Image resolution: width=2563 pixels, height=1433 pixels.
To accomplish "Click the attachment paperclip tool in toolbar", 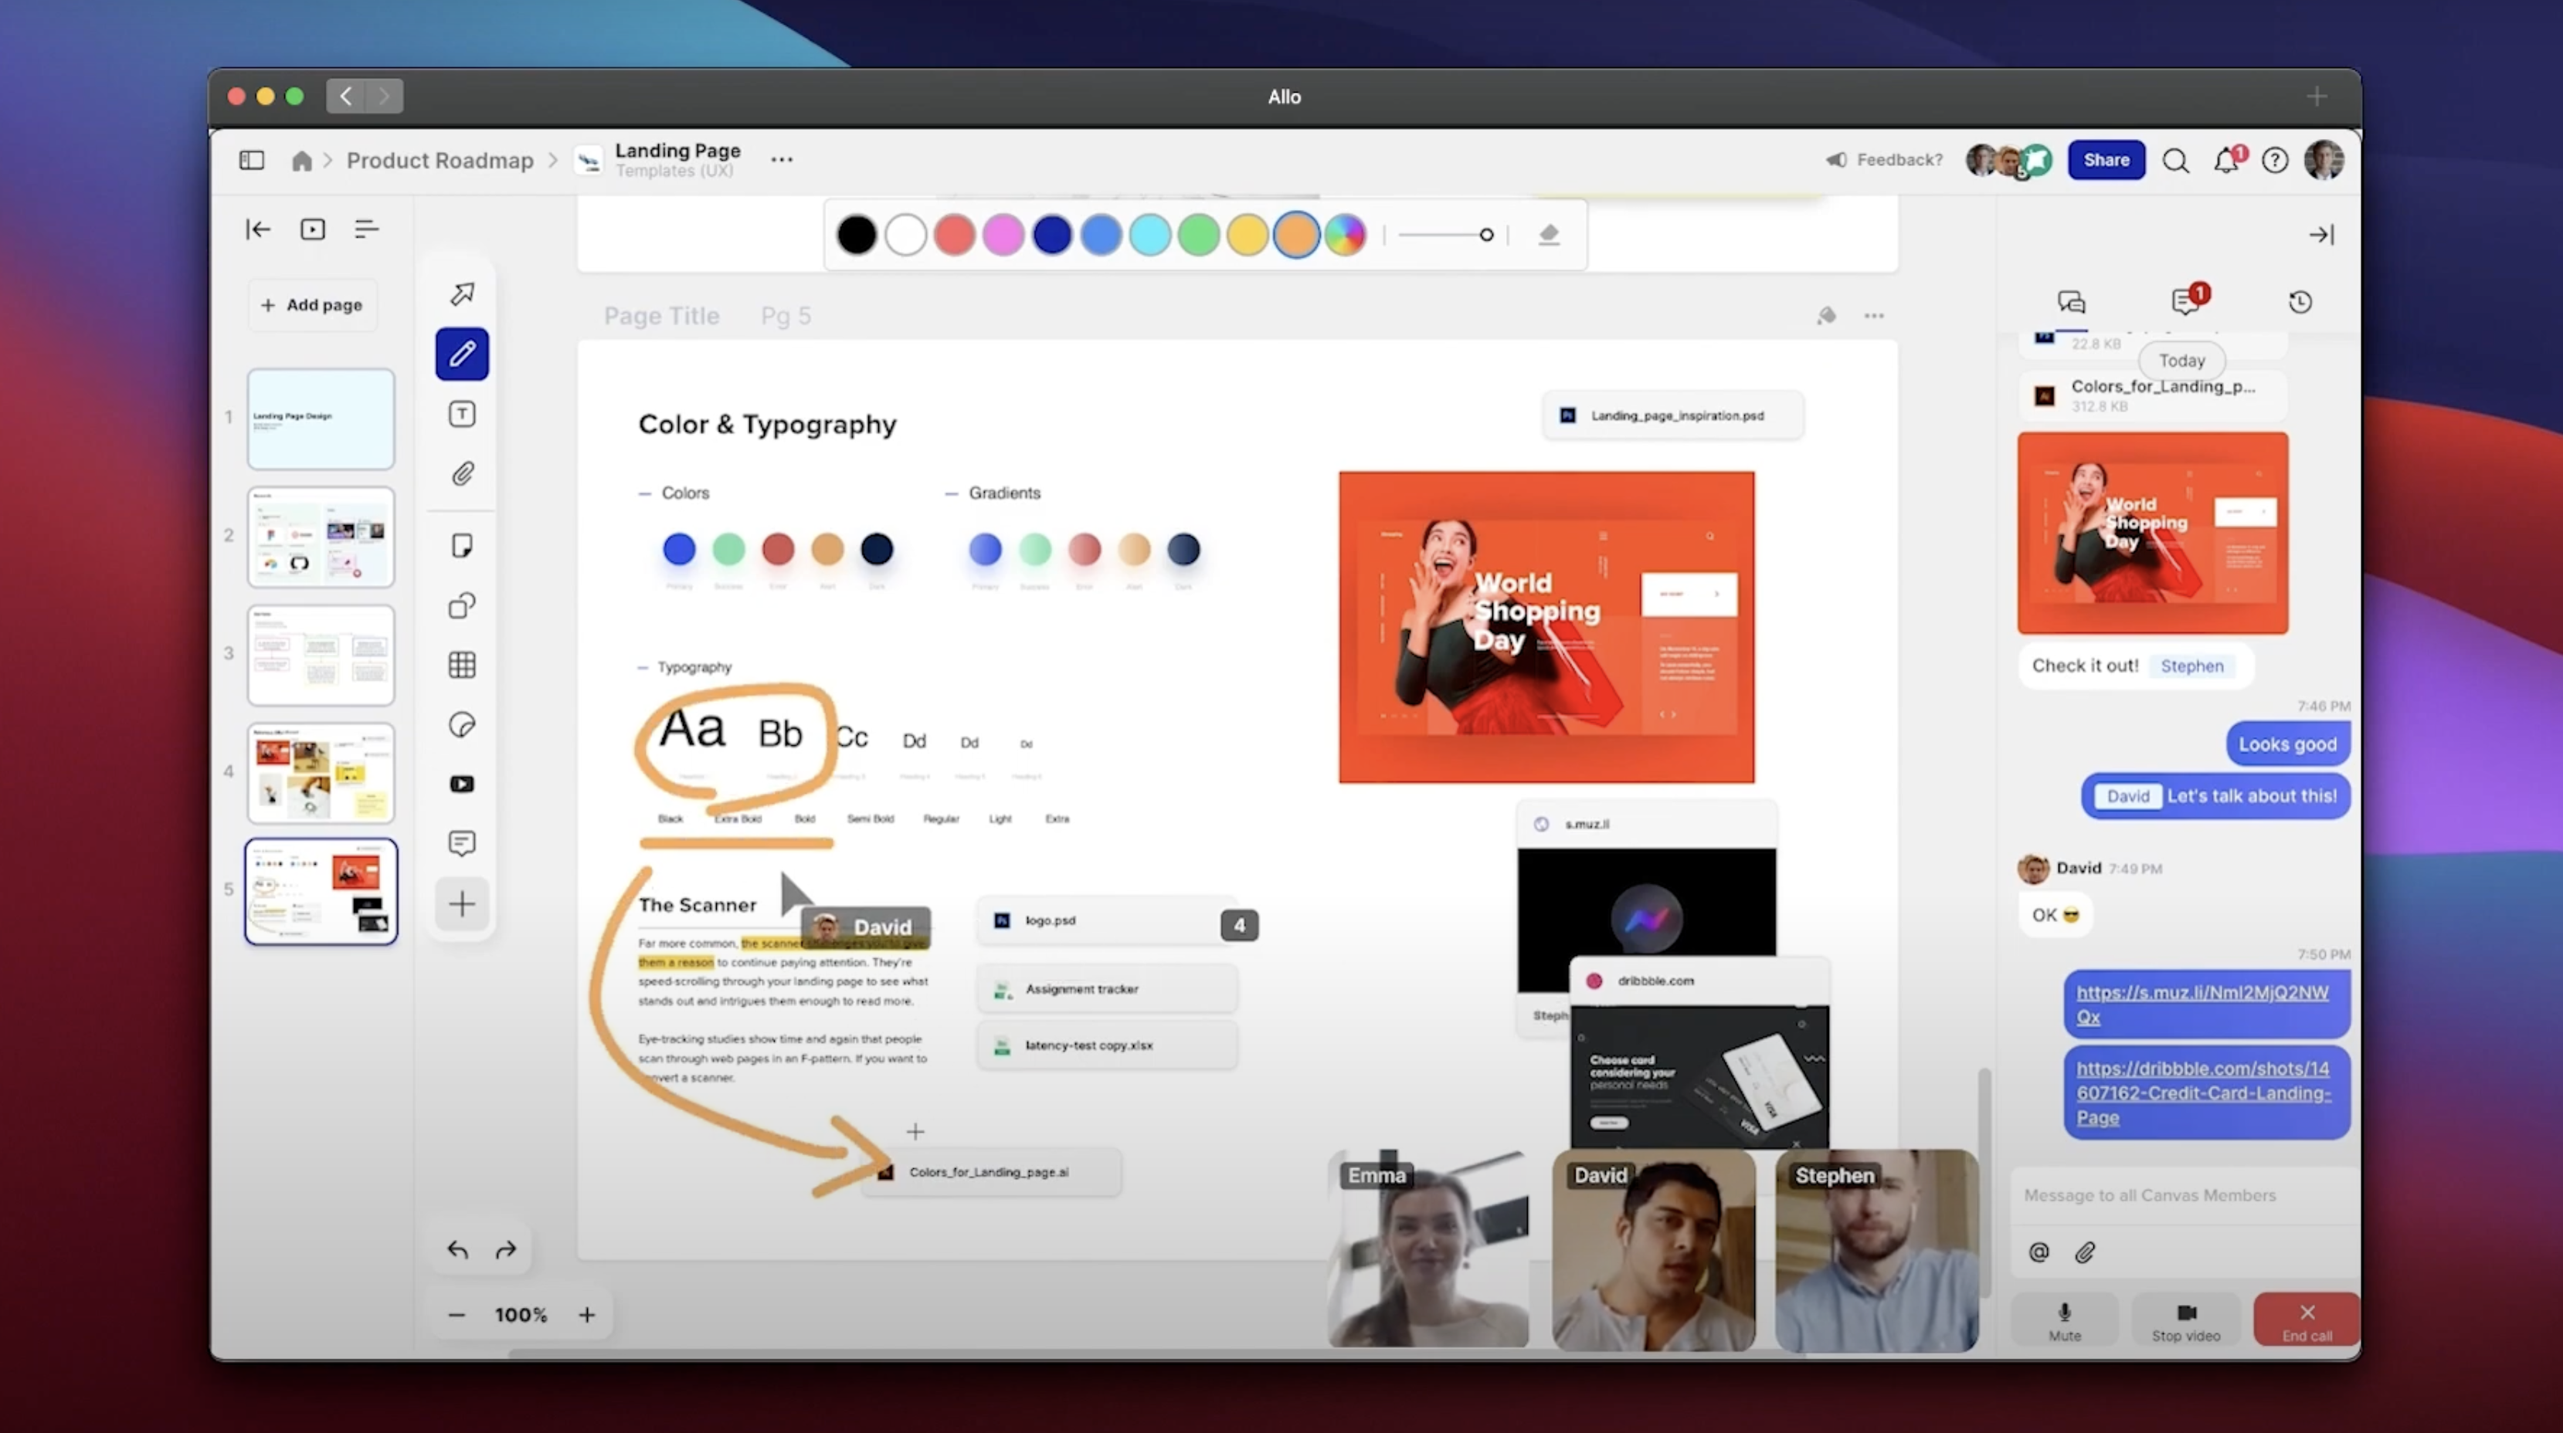I will click(462, 473).
